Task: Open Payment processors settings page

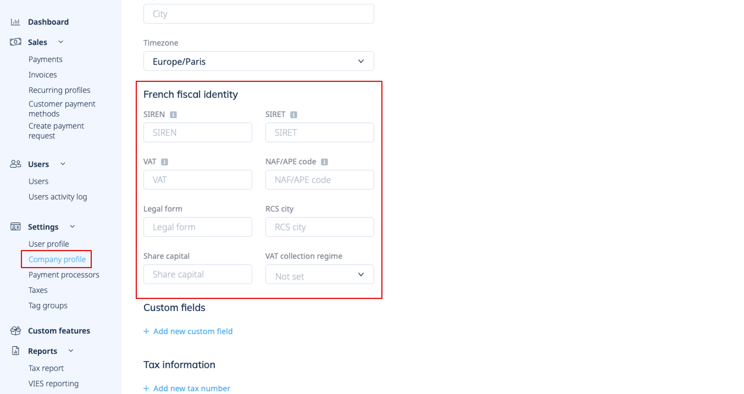Action: point(64,275)
